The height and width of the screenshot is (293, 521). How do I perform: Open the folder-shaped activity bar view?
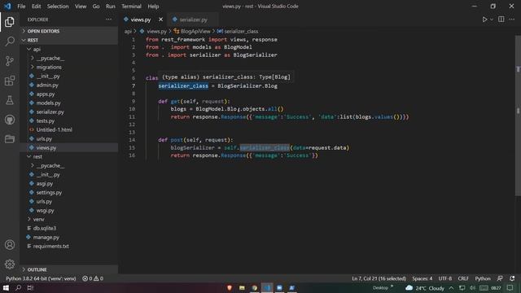click(10, 139)
